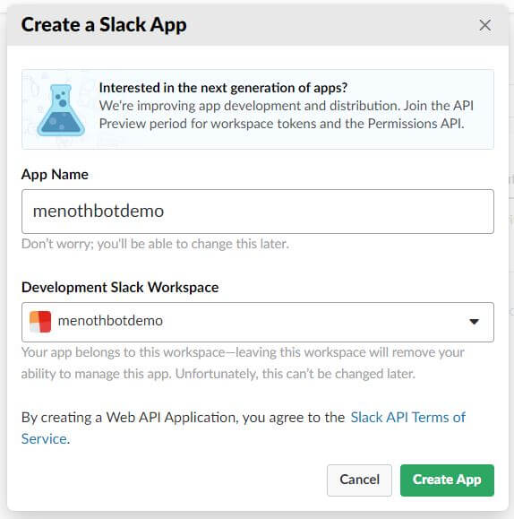
Task: Click the "By creating a Web API Application" text
Action: [x=183, y=418]
